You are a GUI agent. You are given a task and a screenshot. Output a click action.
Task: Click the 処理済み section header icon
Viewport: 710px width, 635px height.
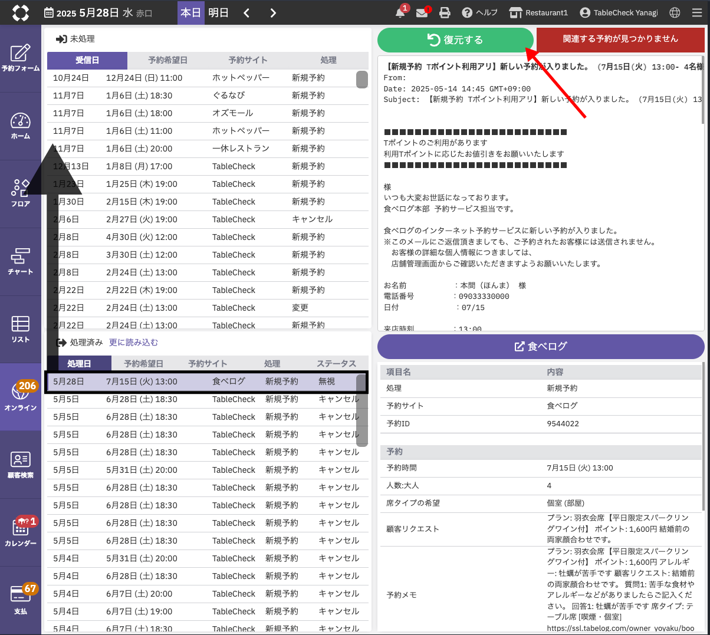(61, 343)
